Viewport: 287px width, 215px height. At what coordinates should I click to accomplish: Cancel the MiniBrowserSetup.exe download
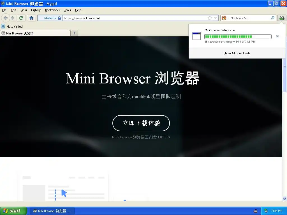pyautogui.click(x=277, y=36)
